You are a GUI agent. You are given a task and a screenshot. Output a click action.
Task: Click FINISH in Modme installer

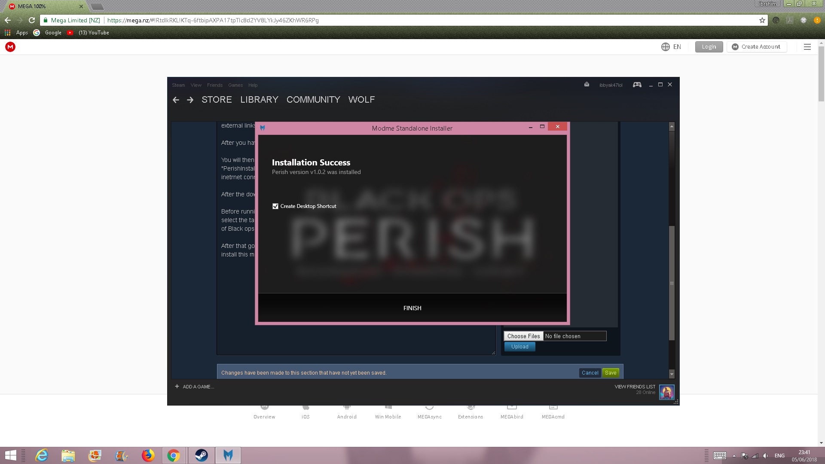pyautogui.click(x=412, y=308)
